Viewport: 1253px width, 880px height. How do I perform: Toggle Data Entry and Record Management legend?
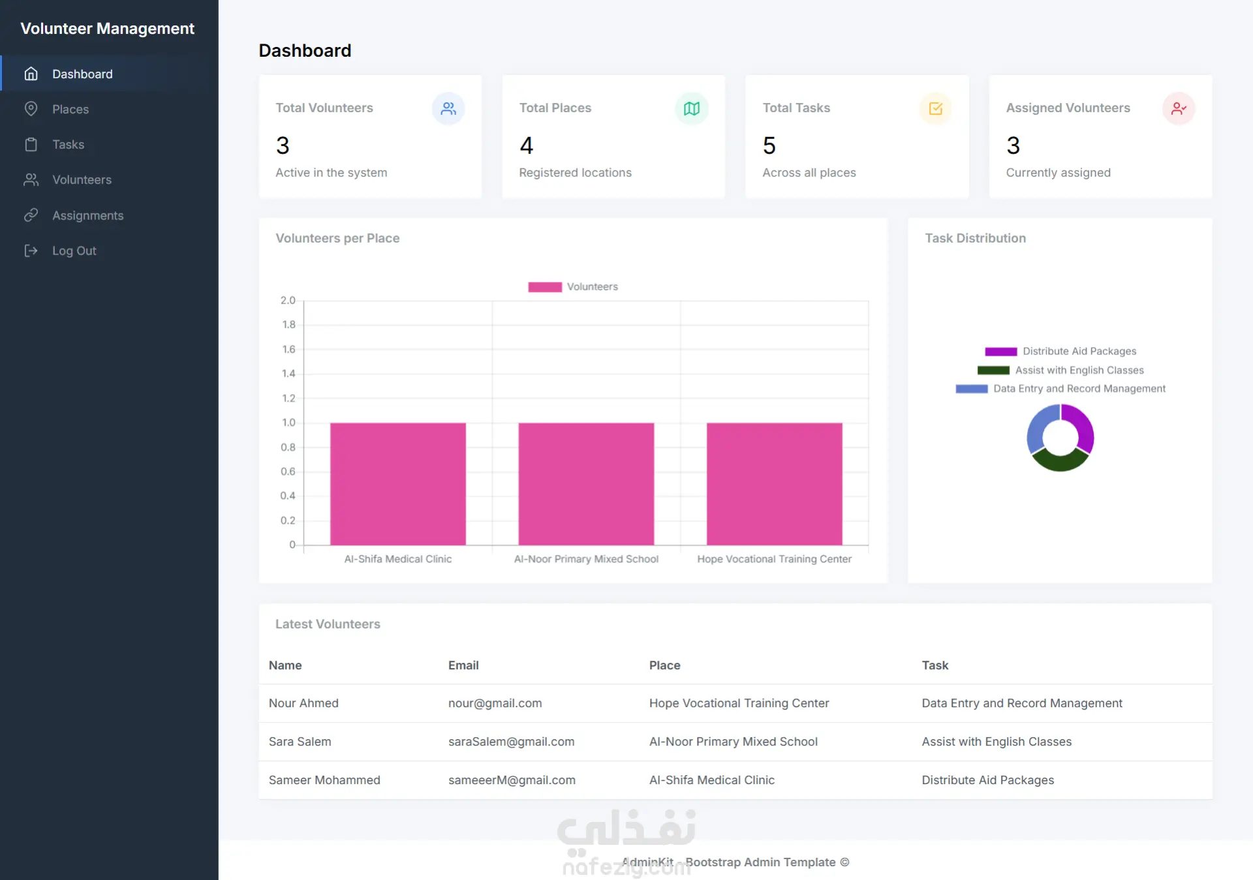click(1060, 389)
